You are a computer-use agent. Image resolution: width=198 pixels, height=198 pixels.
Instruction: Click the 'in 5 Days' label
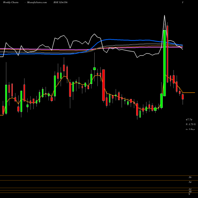tap(190, 129)
